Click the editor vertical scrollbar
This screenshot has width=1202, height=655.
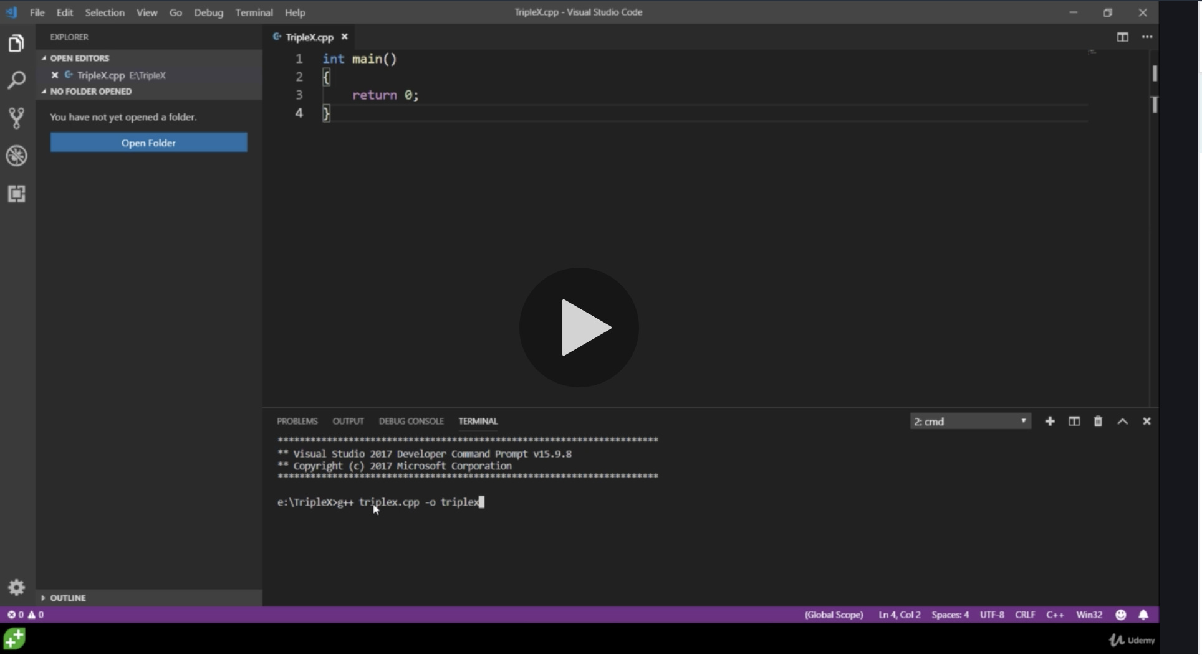pos(1154,228)
